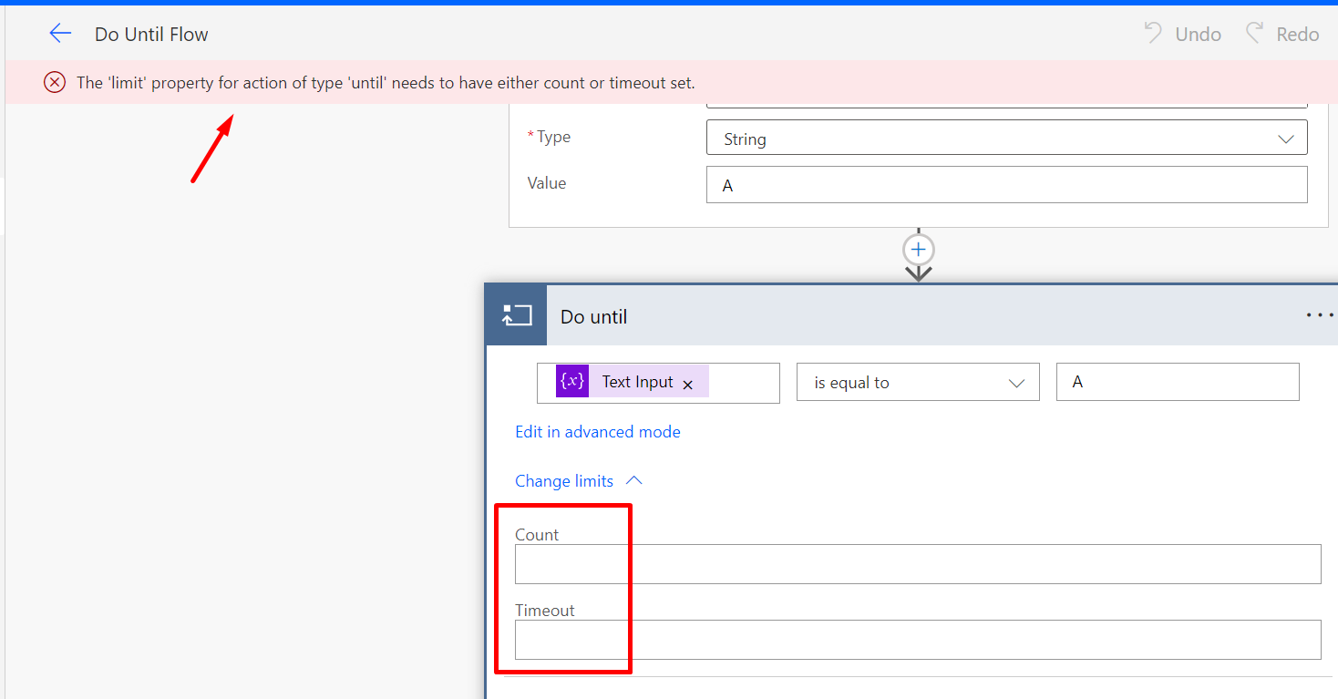Collapse the Change limits section

point(634,480)
